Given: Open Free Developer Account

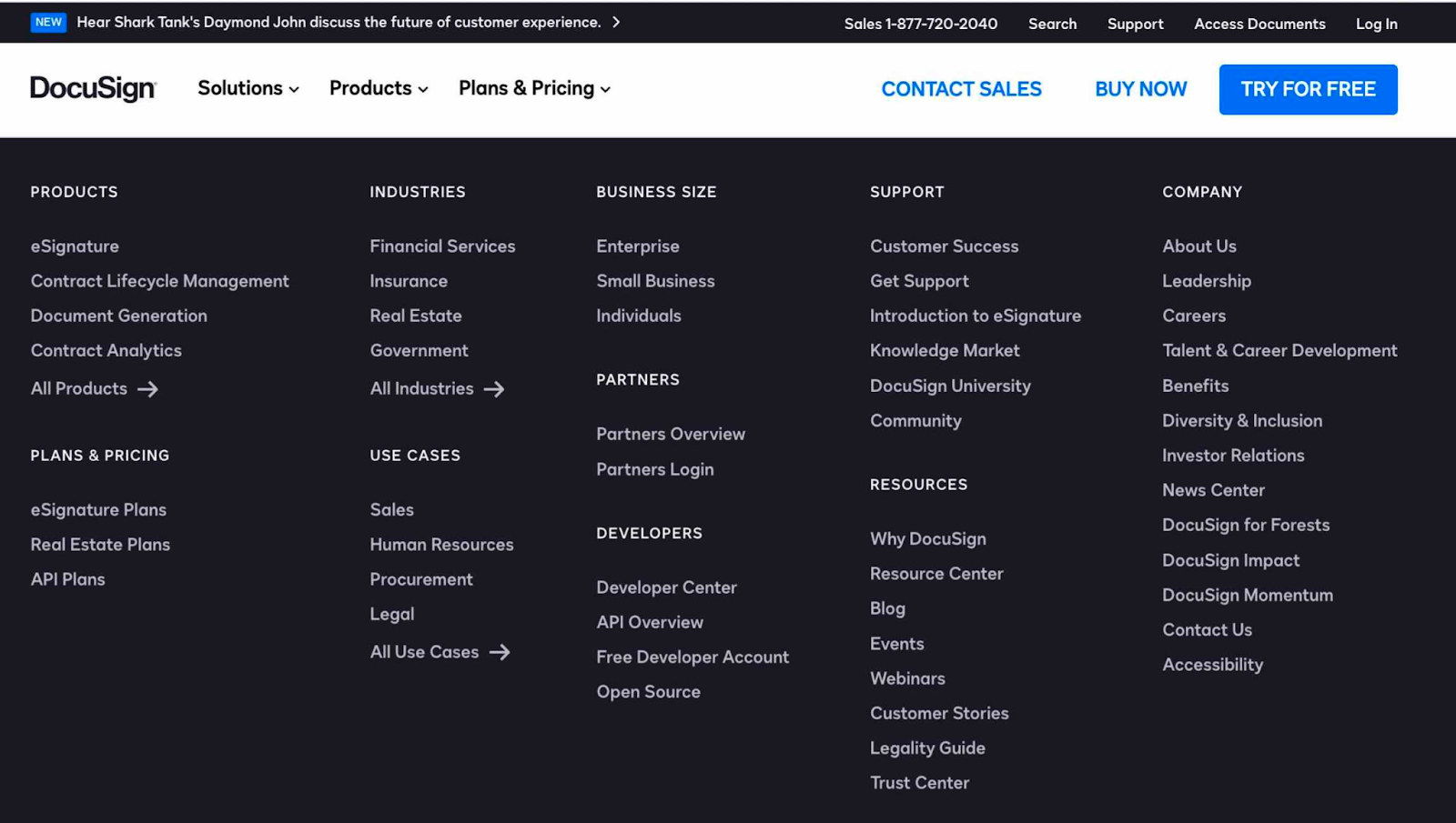Looking at the screenshot, I should click(693, 657).
